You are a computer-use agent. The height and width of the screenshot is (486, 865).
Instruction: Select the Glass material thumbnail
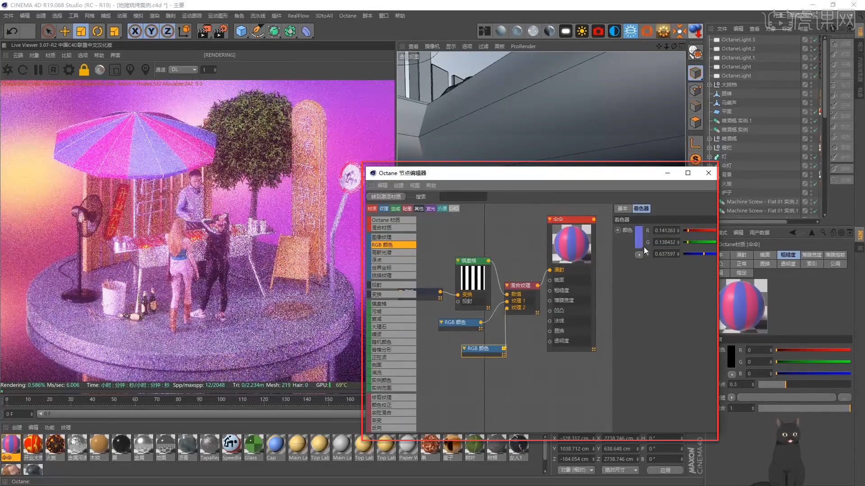(x=254, y=445)
